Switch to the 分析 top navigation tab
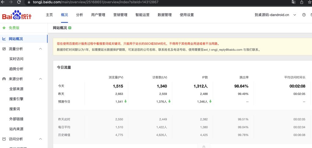Viewport: 312px width, 148px height. 80,15
